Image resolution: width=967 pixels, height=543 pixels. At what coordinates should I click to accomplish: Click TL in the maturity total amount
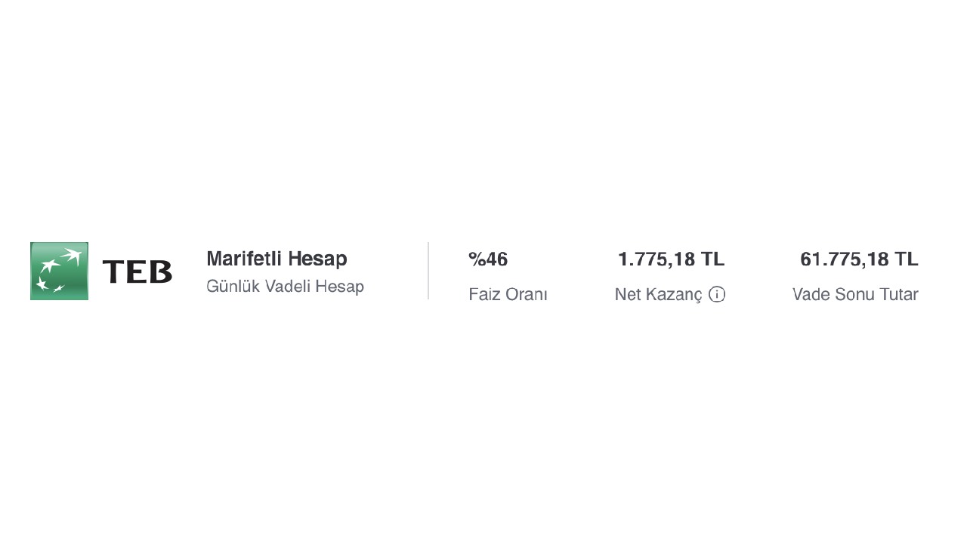[907, 259]
